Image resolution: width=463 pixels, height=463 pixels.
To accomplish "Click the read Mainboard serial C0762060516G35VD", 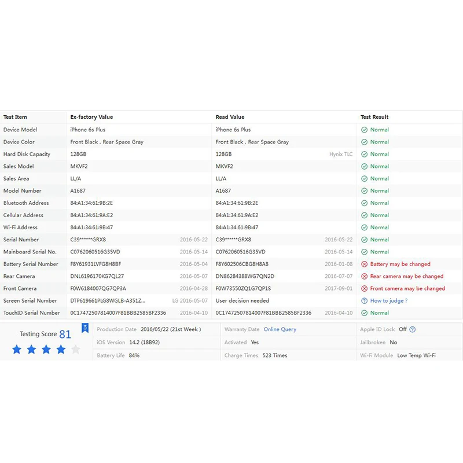I will pyautogui.click(x=240, y=252).
